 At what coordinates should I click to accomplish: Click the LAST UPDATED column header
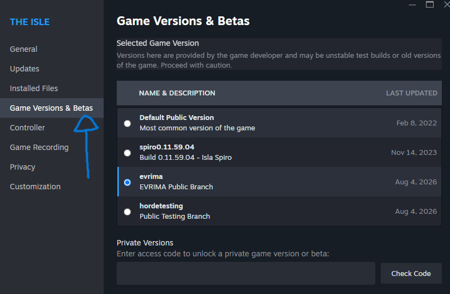point(411,93)
